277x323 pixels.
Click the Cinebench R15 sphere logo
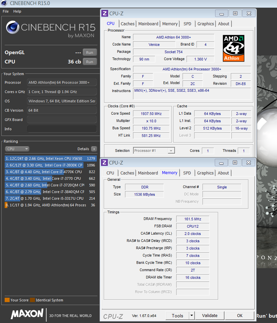coord(12,27)
